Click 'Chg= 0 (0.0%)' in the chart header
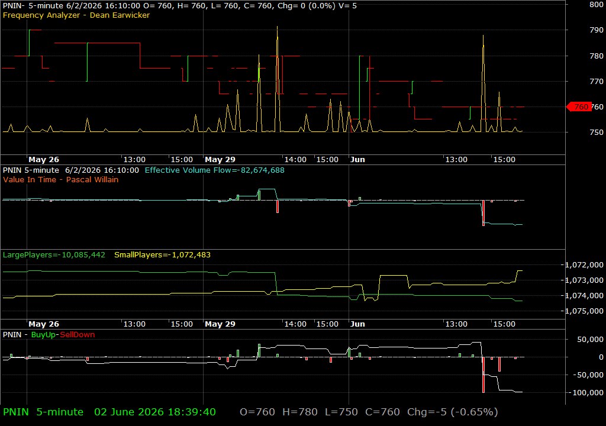 pyautogui.click(x=307, y=6)
